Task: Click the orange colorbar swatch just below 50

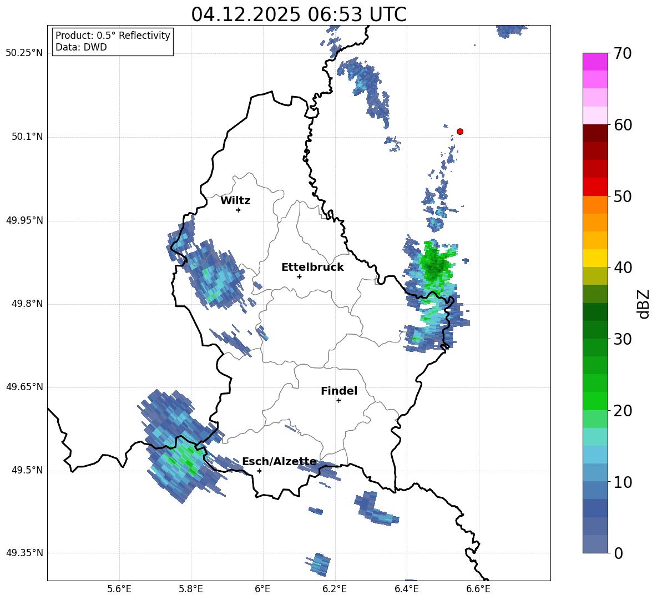Action: [x=595, y=205]
